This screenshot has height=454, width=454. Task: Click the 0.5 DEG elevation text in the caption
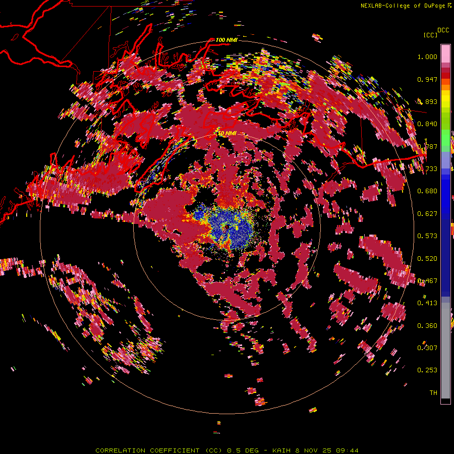[243, 450]
